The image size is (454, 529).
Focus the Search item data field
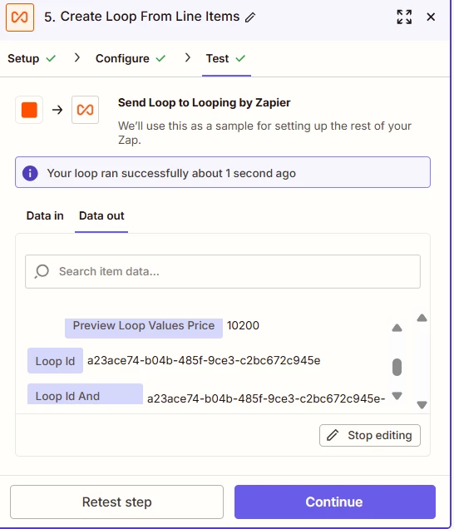223,272
